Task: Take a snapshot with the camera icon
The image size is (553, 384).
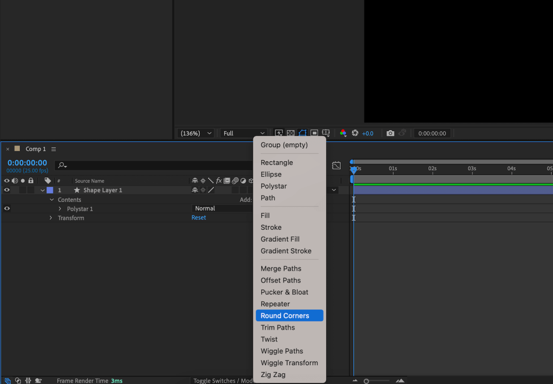Action: point(390,133)
